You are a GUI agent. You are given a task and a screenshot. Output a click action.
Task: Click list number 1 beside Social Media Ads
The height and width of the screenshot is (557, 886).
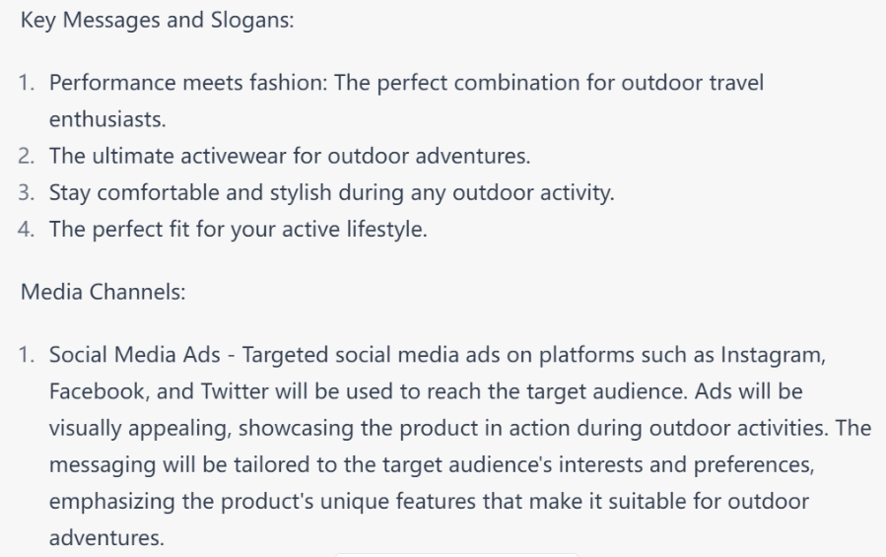click(26, 355)
